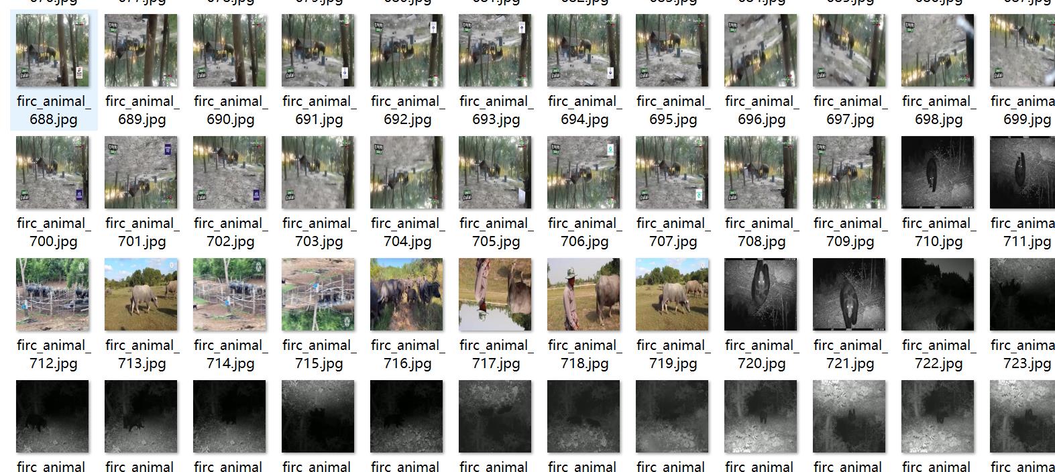Select the firc_animal_715.jpg corral image
This screenshot has height=472, width=1055.
point(318,294)
